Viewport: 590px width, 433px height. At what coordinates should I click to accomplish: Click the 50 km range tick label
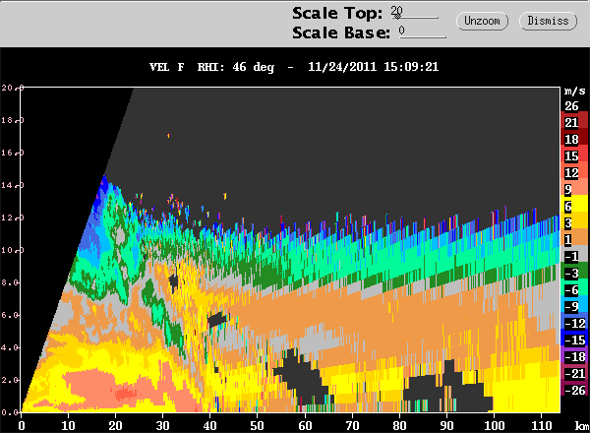pos(258,426)
